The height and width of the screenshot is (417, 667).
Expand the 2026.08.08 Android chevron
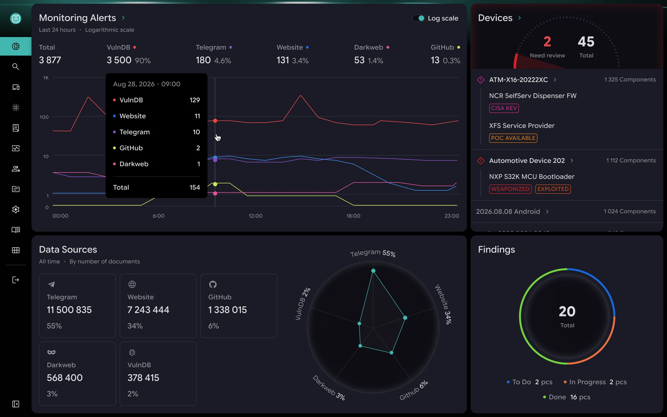pyautogui.click(x=547, y=211)
